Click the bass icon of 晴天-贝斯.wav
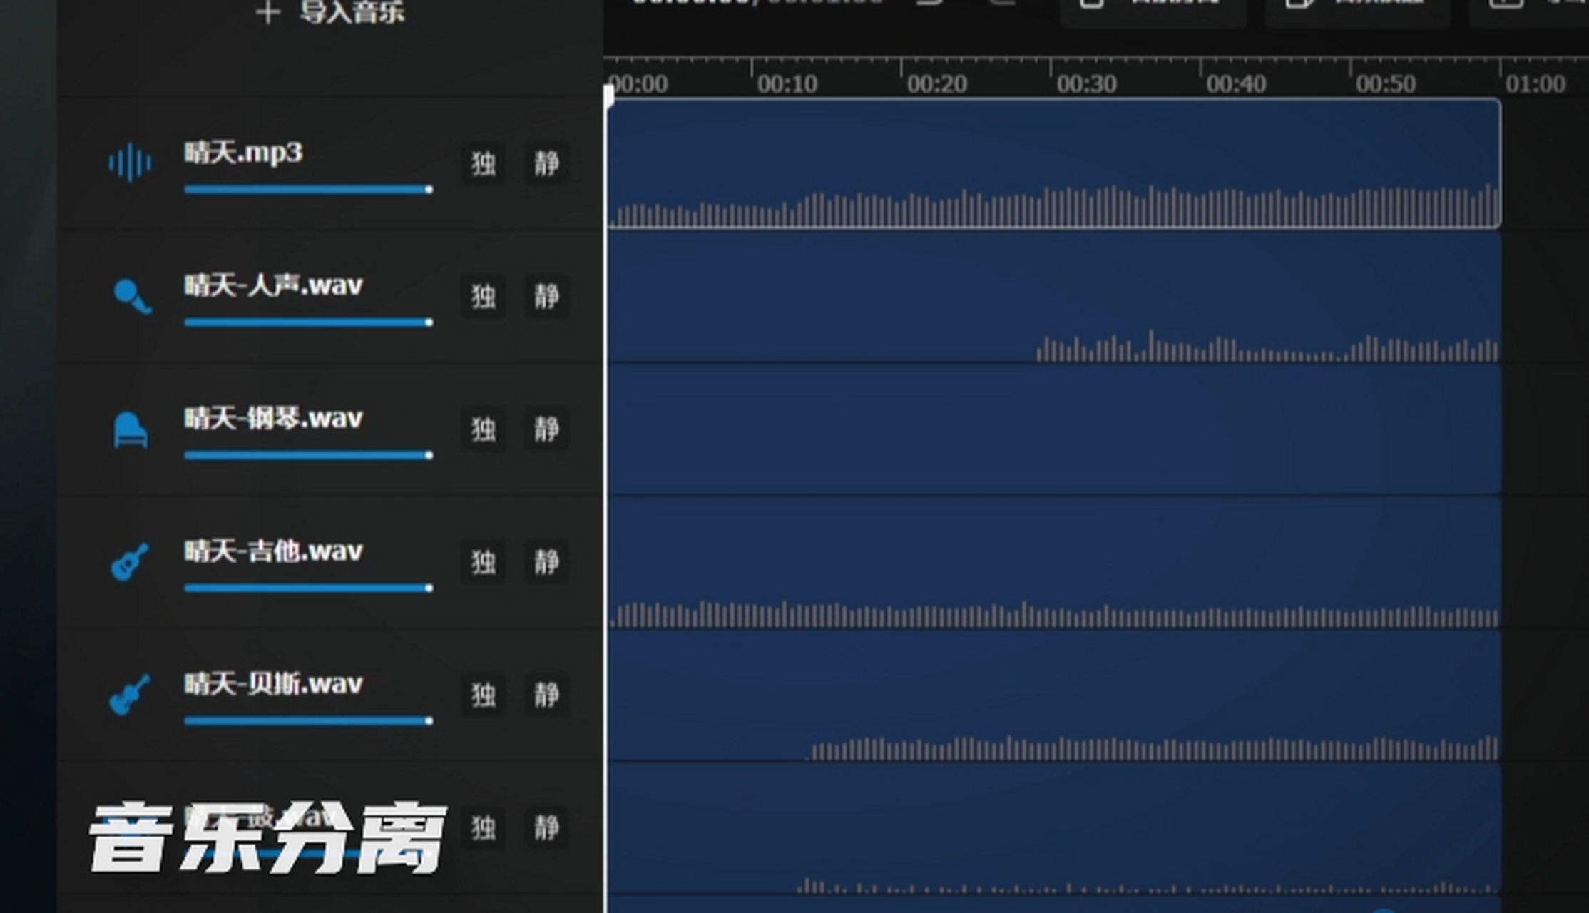The width and height of the screenshot is (1589, 913). click(x=130, y=695)
